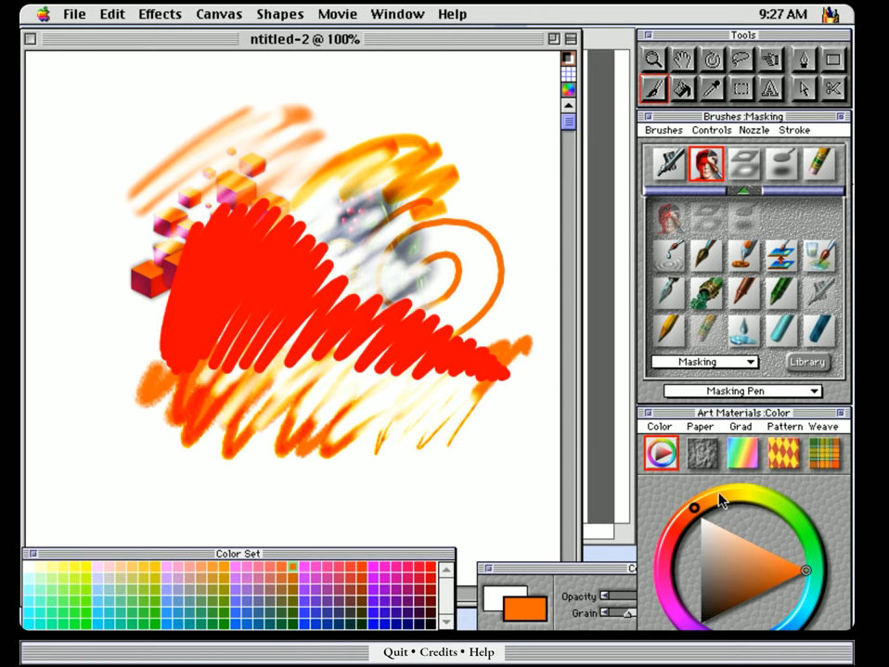Select the Rectangle shape tool
Image resolution: width=889 pixels, height=667 pixels.
pyautogui.click(x=833, y=59)
